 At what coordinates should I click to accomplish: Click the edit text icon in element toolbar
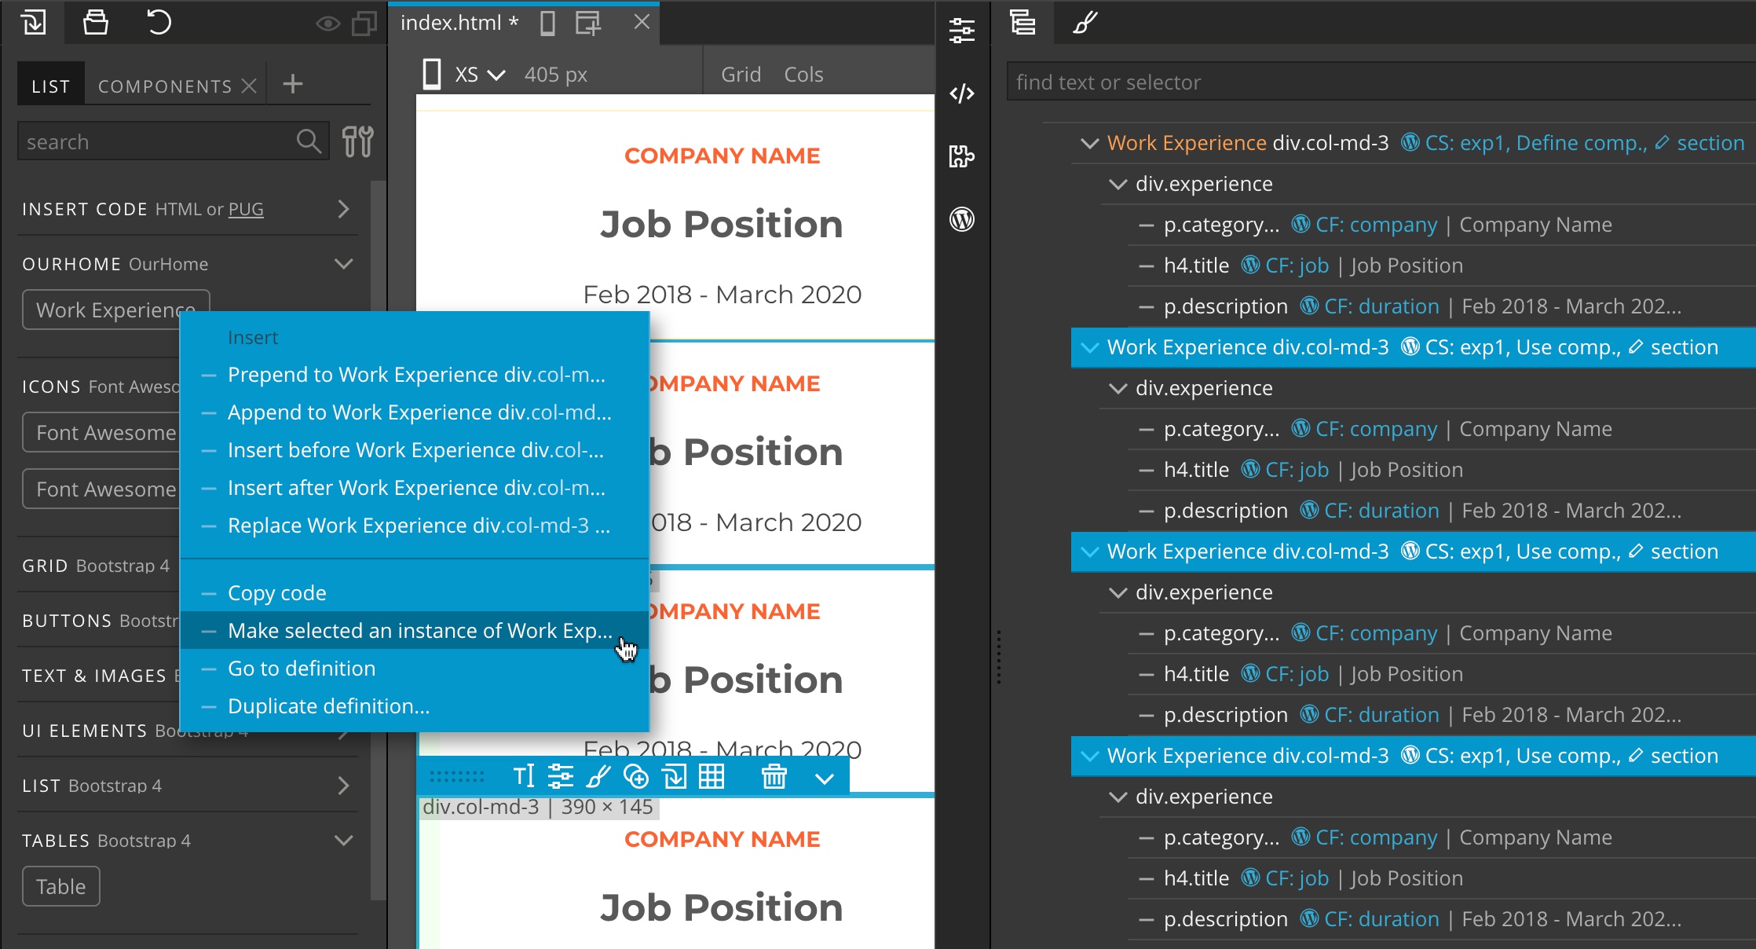pyautogui.click(x=524, y=776)
